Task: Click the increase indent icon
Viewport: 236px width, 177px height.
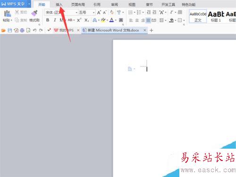Action: (155, 12)
